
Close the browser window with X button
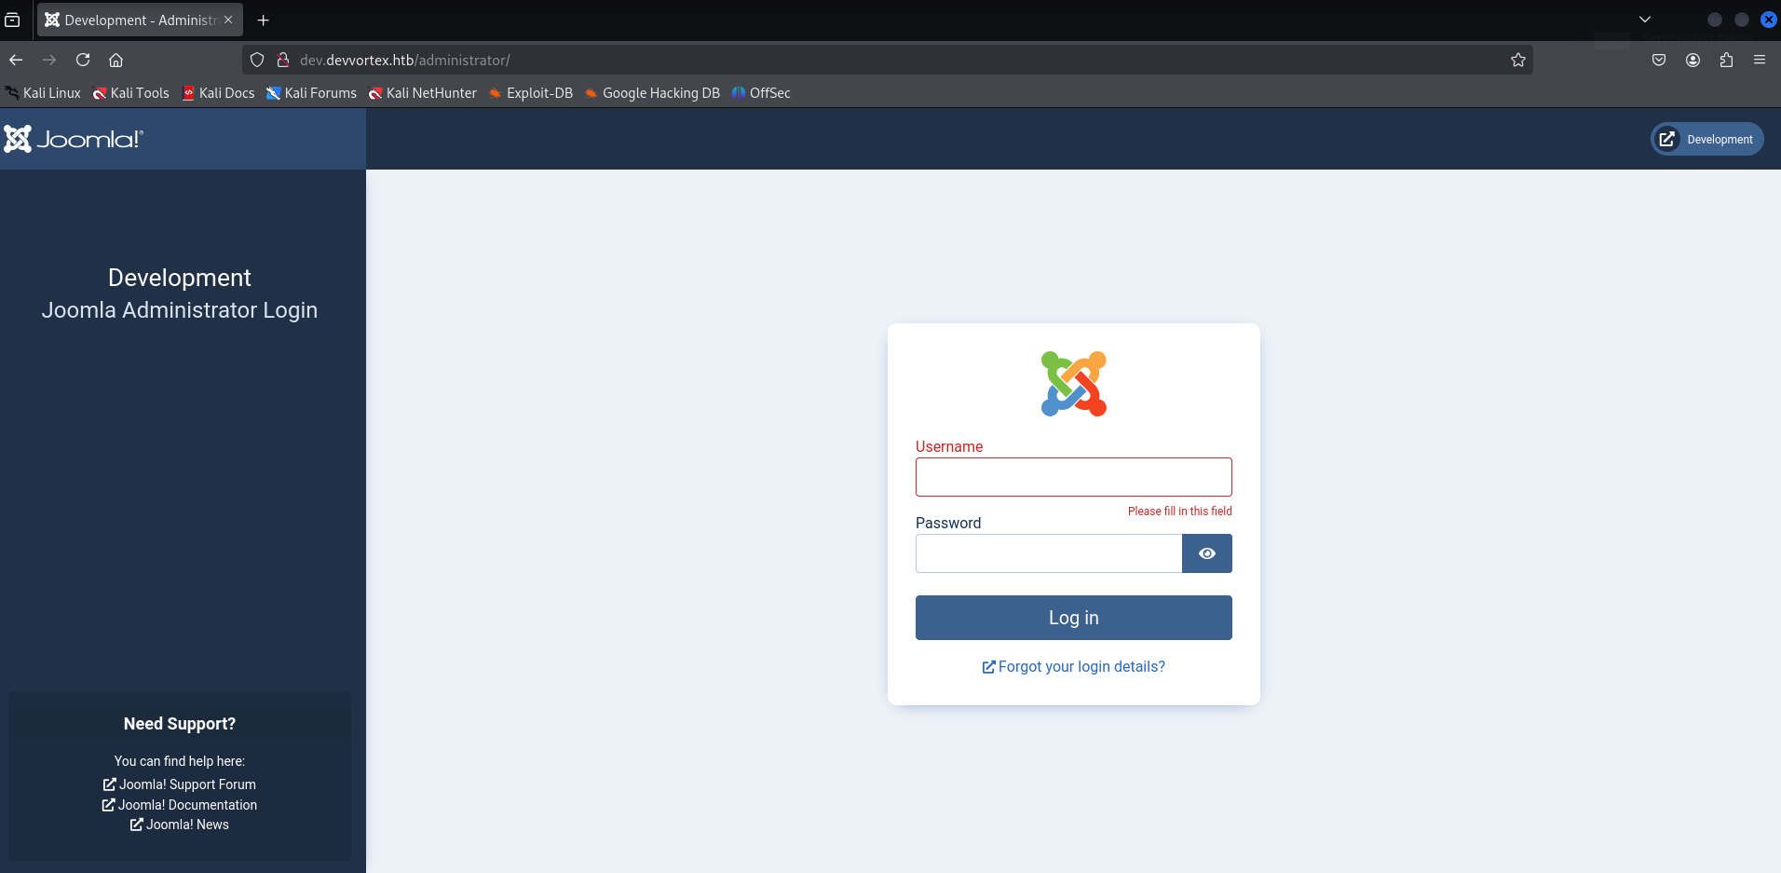[x=1768, y=20]
